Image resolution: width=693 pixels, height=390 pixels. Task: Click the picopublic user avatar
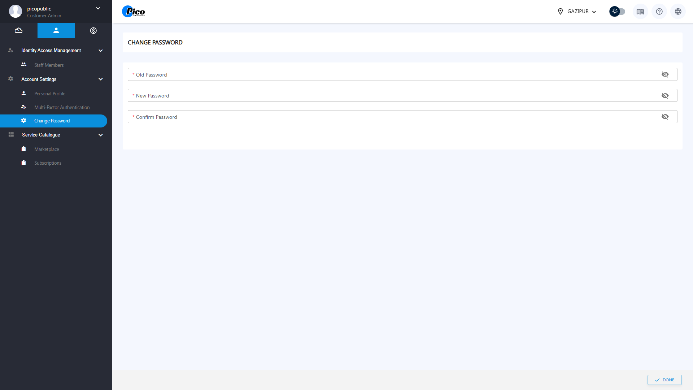point(15,12)
